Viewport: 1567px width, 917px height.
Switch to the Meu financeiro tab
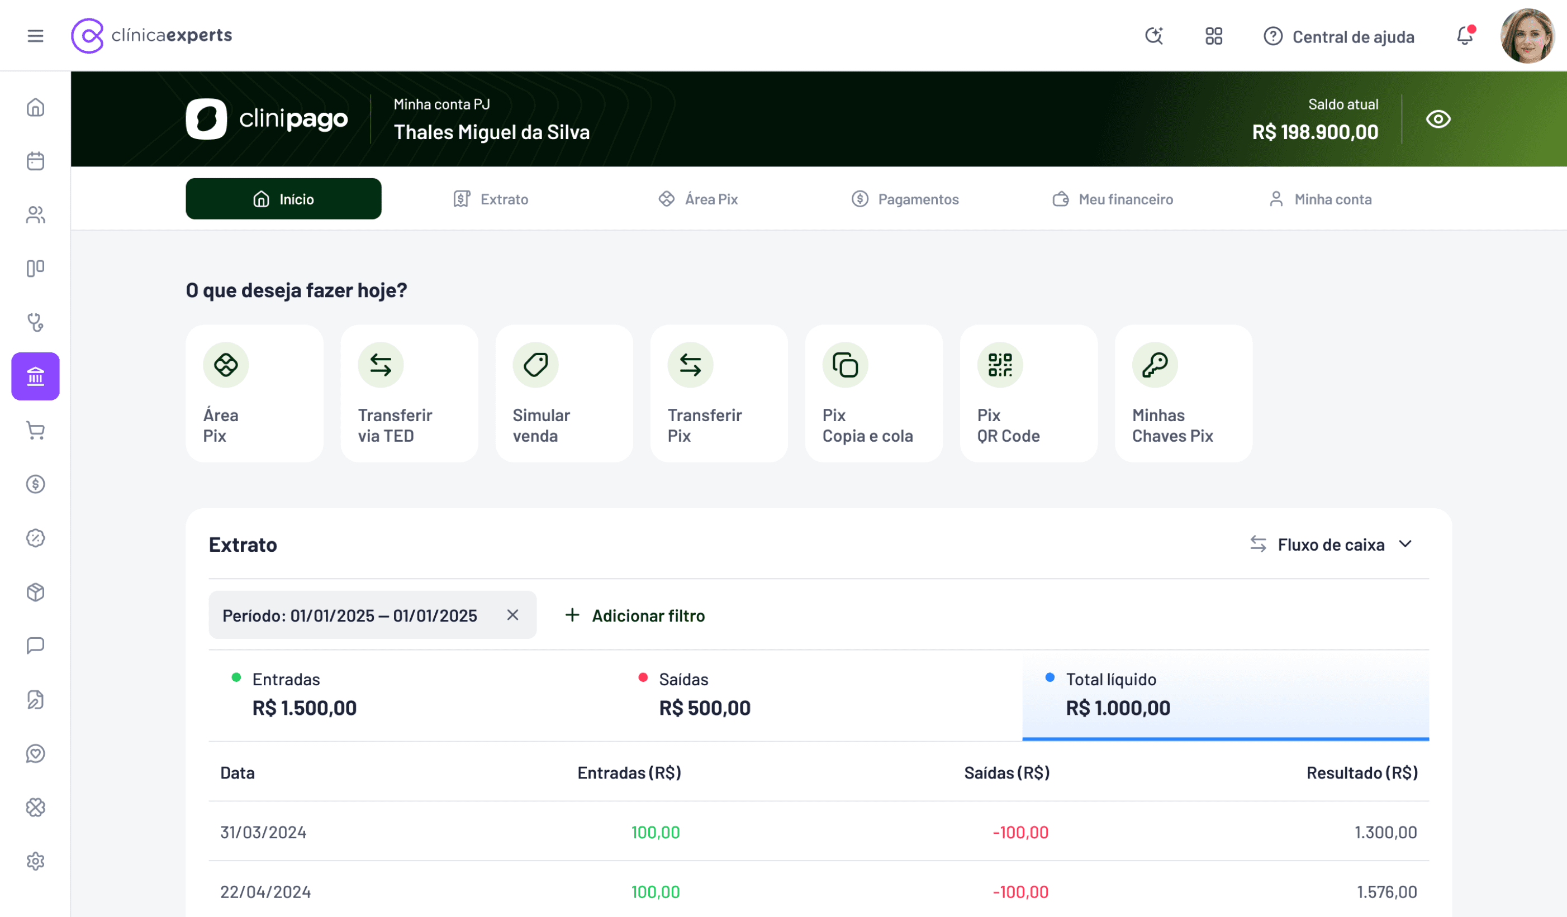pyautogui.click(x=1113, y=199)
